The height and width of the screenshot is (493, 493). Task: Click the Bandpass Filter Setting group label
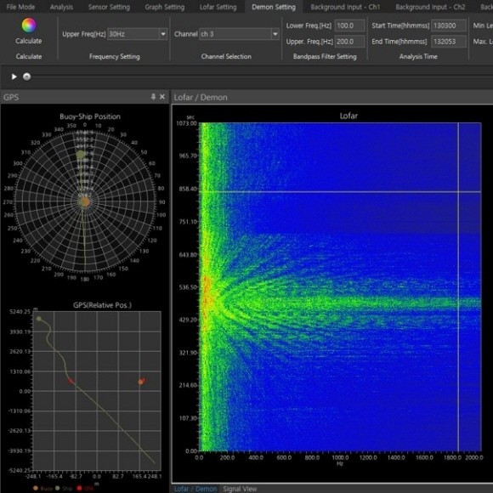325,57
